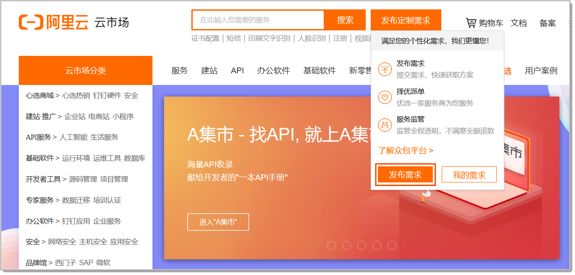Click the 我的需求 button
The width and height of the screenshot is (575, 275).
pos(469,175)
